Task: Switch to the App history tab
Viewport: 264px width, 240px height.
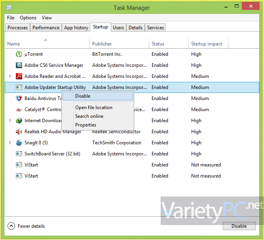Action: pos(76,28)
